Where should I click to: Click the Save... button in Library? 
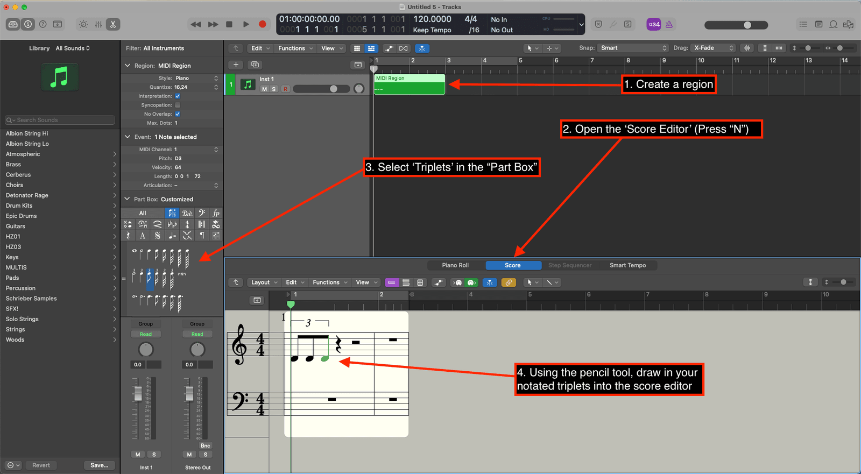[x=99, y=465]
